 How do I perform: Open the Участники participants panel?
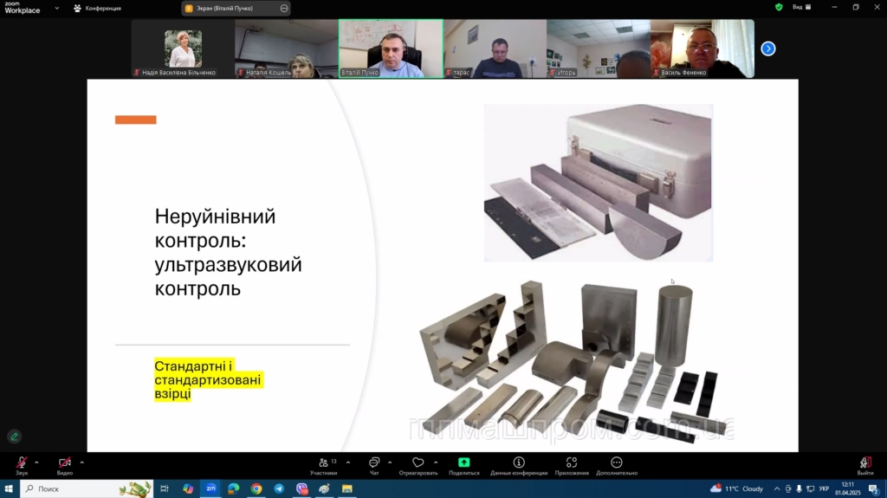(x=323, y=465)
